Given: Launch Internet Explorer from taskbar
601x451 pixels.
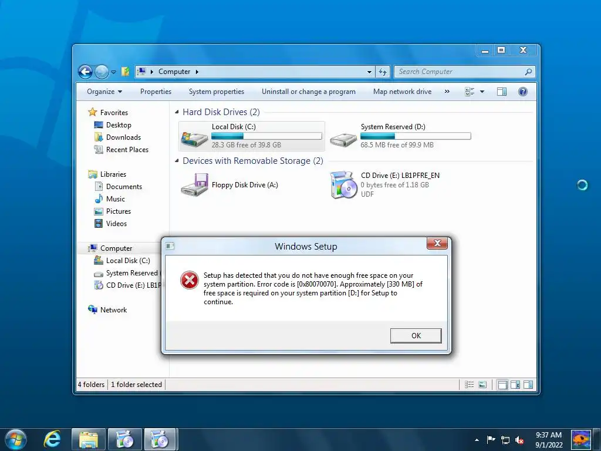Looking at the screenshot, I should [x=52, y=439].
